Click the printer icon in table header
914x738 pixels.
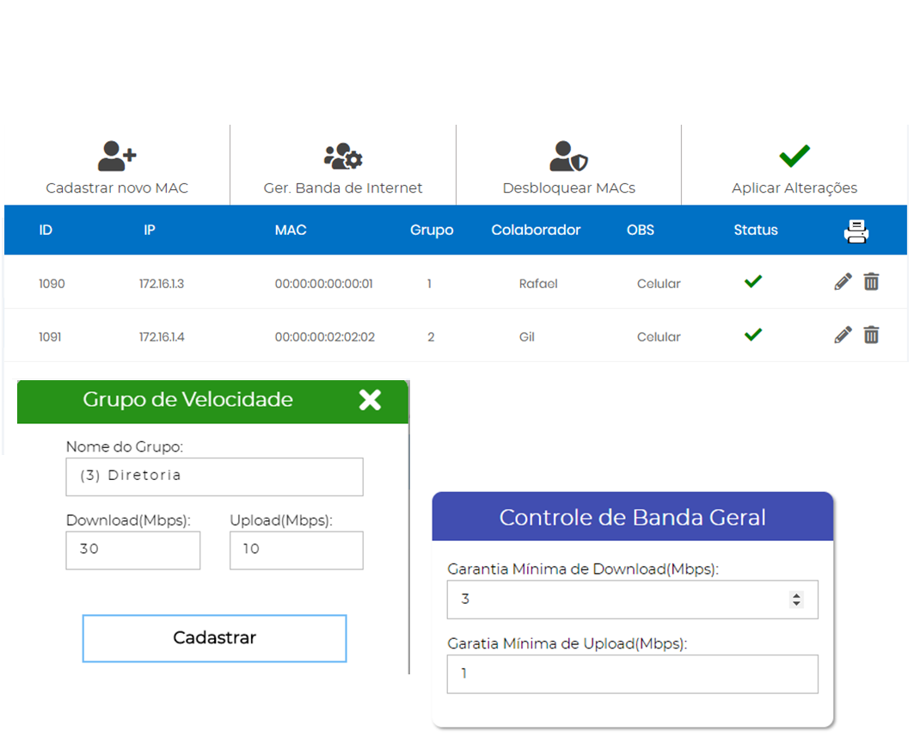[x=856, y=231]
